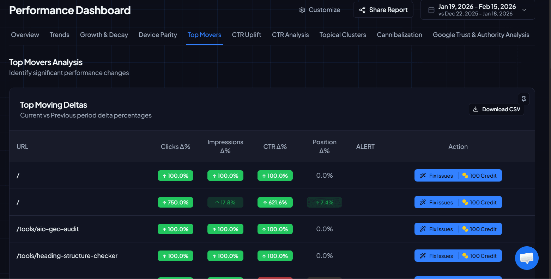The width and height of the screenshot is (551, 279).
Task: Click the pin icon on Top Moving Deltas card
Action: tap(523, 99)
